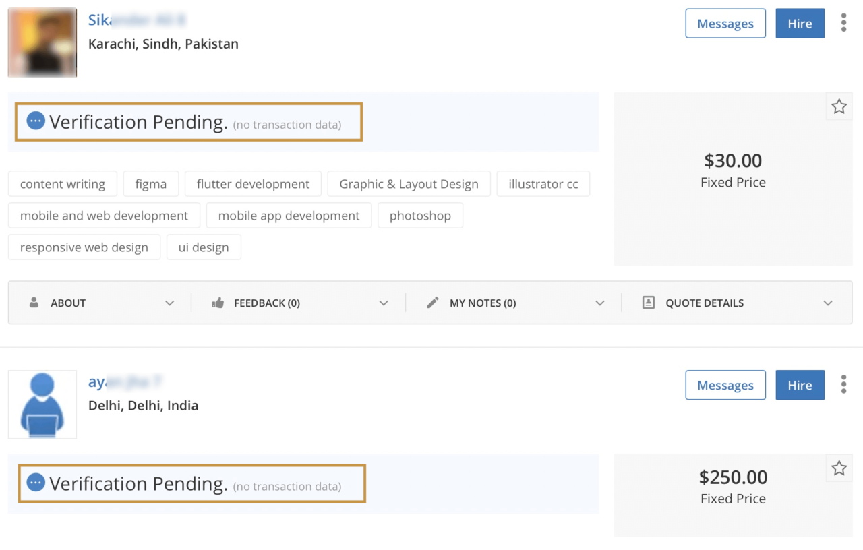The width and height of the screenshot is (863, 550).
Task: Select the 'flutter development' skill tag
Action: pyautogui.click(x=253, y=184)
